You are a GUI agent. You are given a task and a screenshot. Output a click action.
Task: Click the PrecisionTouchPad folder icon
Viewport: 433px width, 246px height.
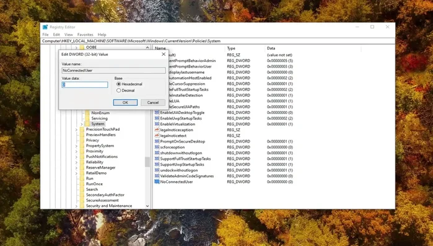coord(82,130)
